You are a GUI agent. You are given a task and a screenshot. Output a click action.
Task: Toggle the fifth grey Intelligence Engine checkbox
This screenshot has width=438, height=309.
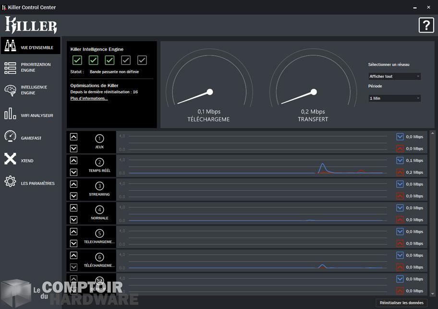[142, 60]
